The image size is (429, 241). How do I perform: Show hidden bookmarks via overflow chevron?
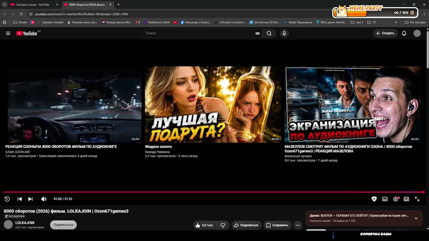[396, 22]
